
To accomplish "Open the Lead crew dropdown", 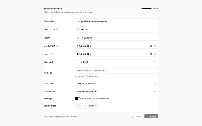I will [x=116, y=84].
